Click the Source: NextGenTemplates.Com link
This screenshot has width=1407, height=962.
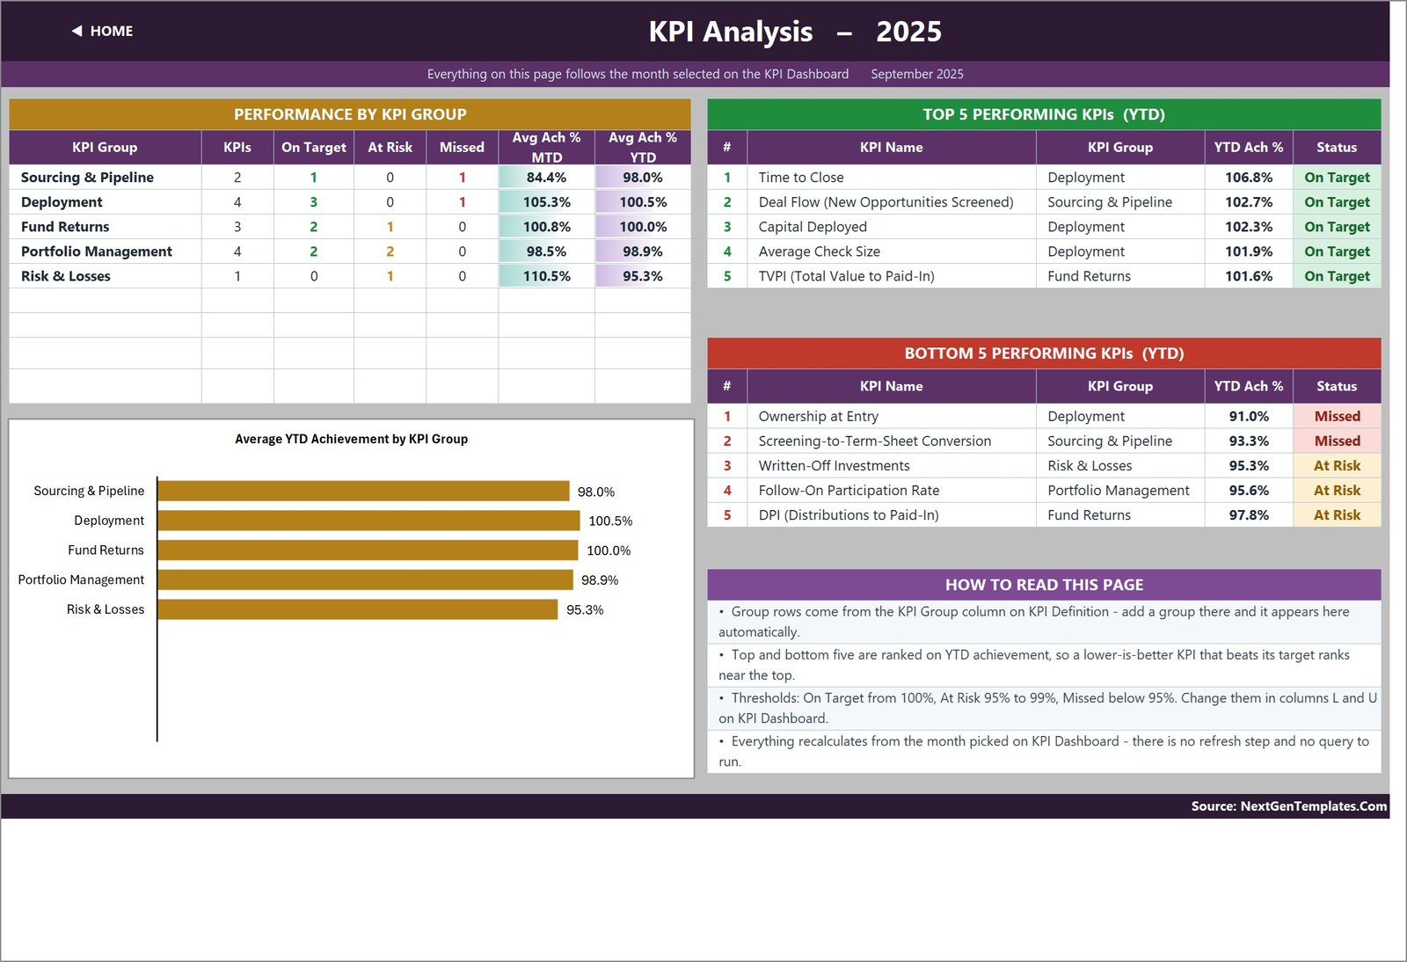point(1288,806)
